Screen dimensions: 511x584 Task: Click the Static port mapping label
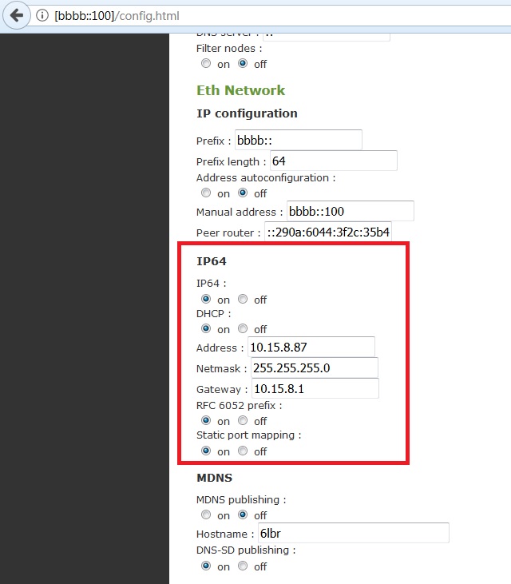pos(248,435)
